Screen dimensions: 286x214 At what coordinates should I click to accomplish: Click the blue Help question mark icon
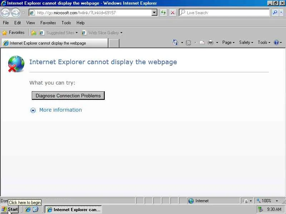click(276, 42)
